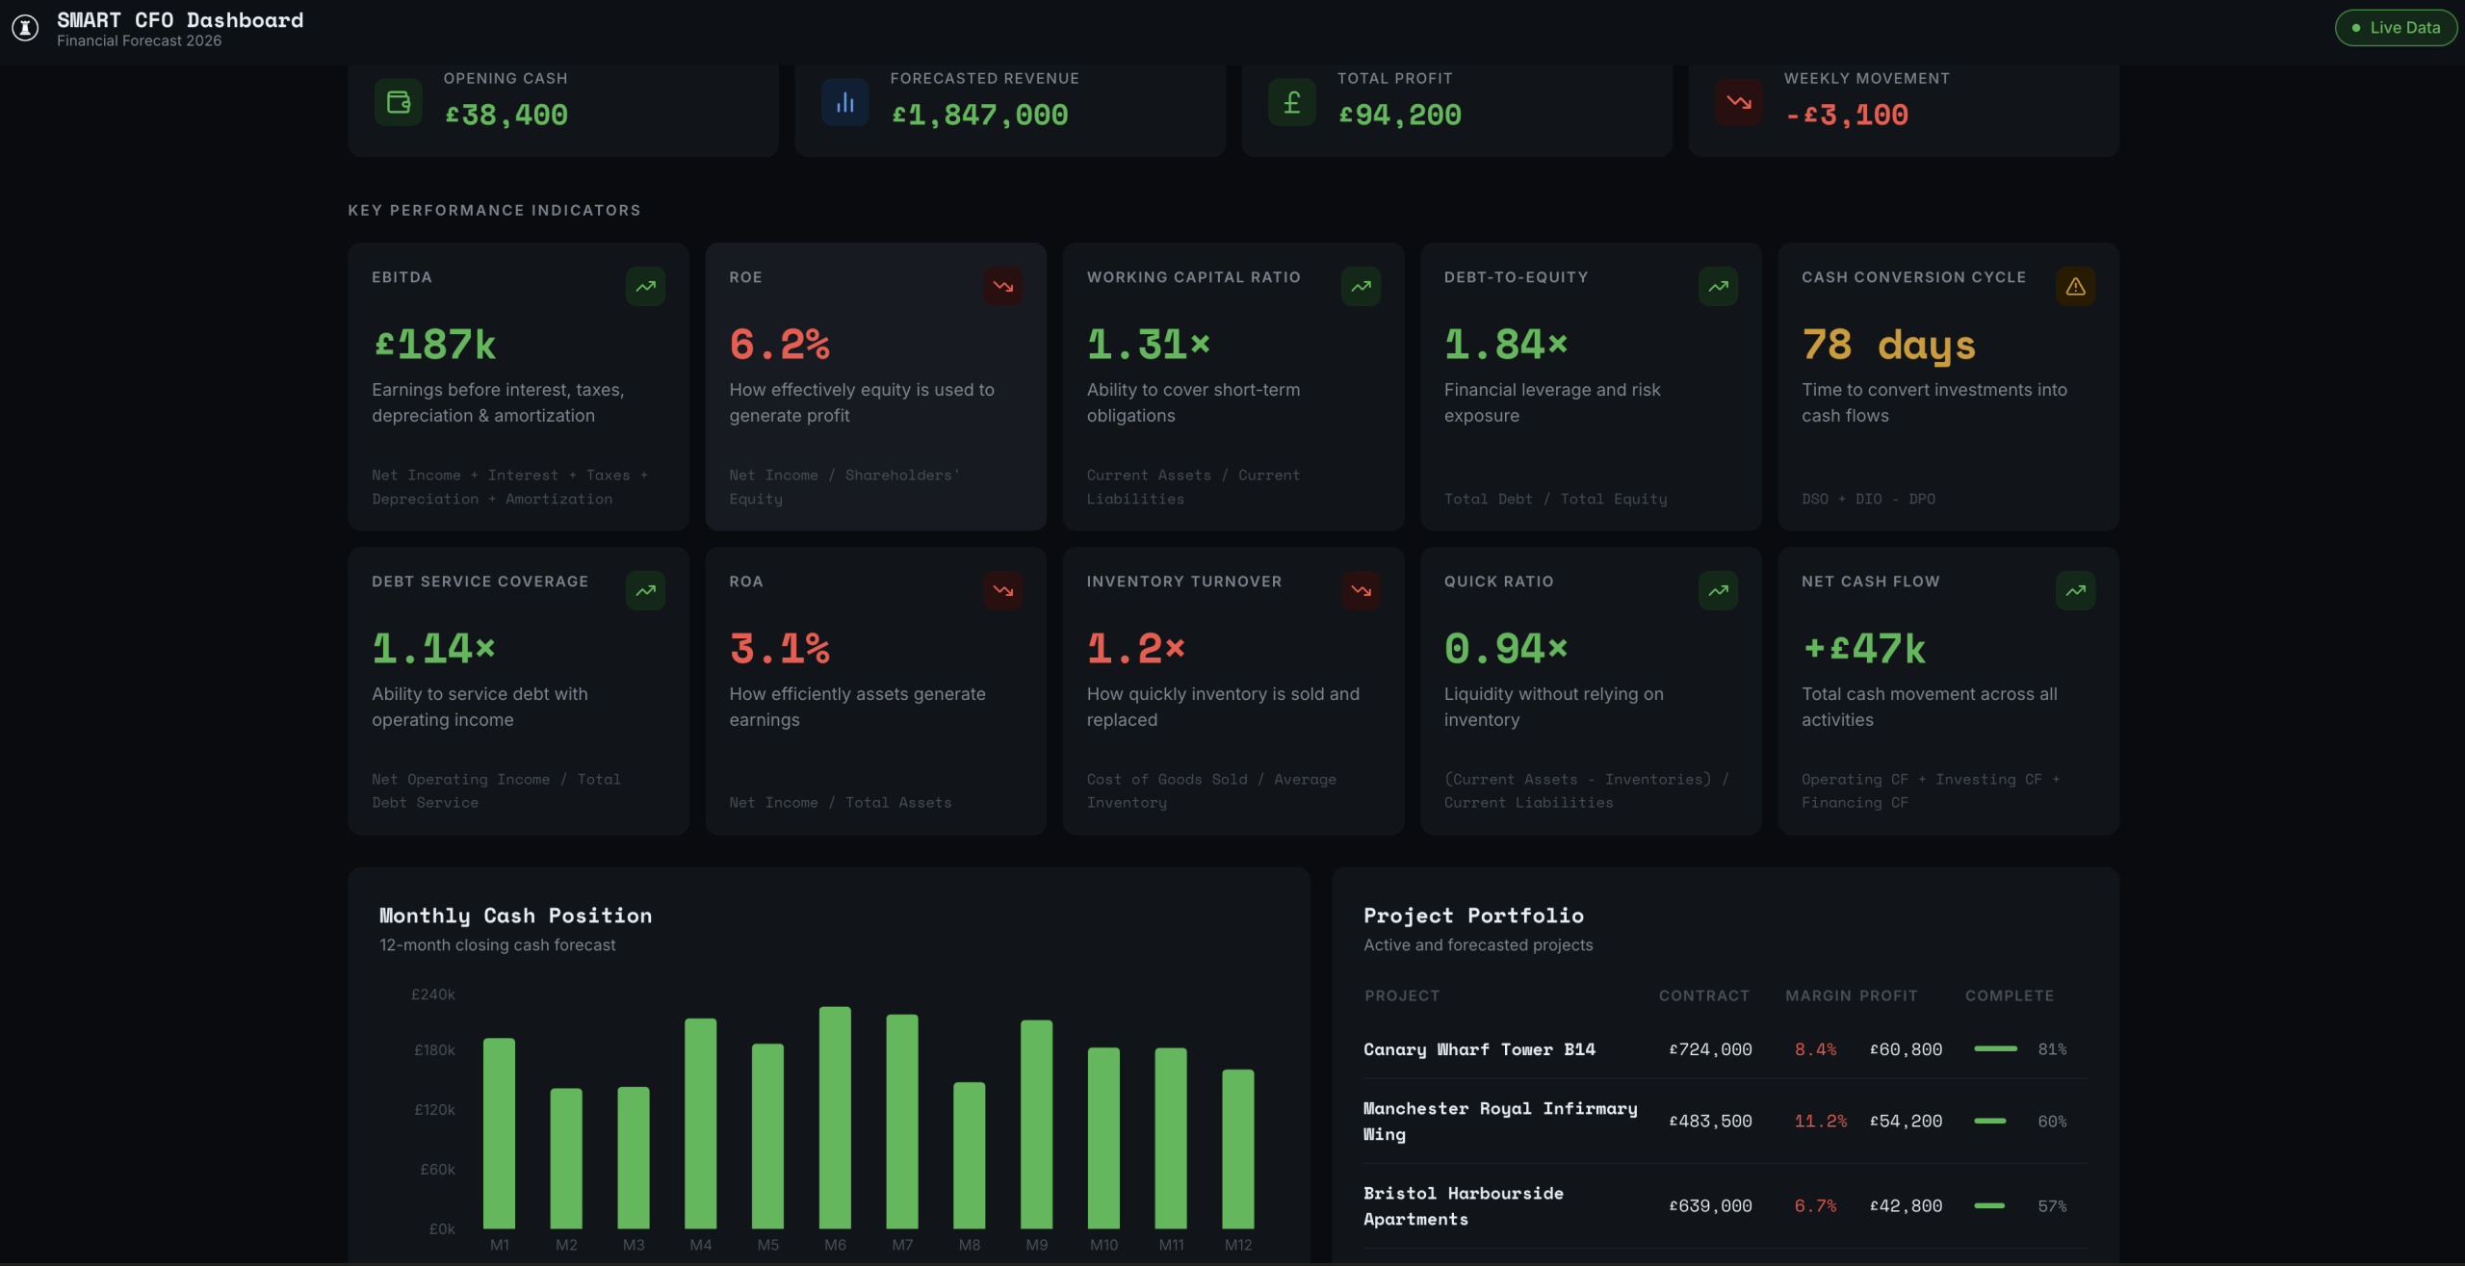This screenshot has height=1266, width=2465.
Task: Select the Manchester Royal Infirmary Wing project
Action: (1499, 1121)
